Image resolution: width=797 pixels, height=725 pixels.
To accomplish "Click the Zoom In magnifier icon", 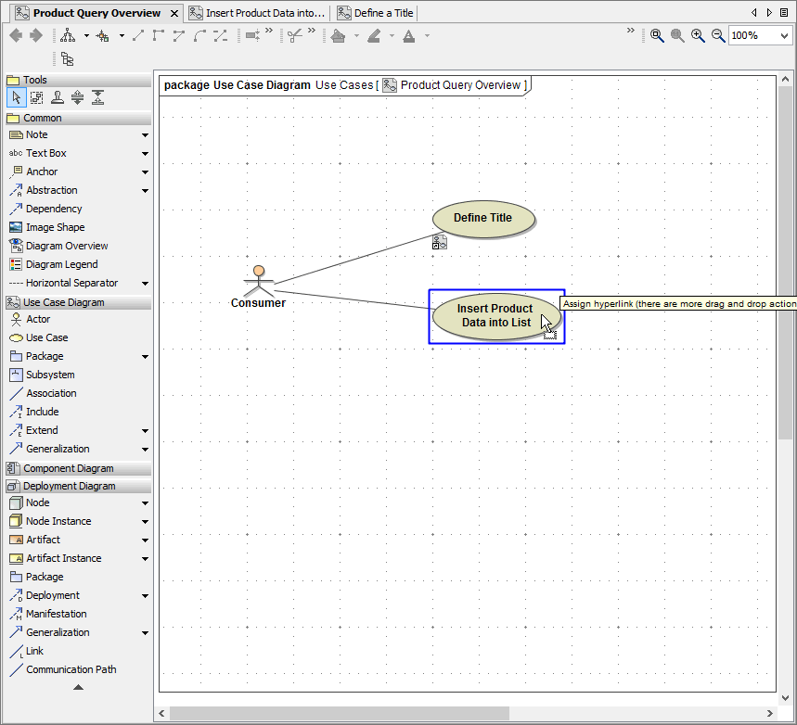I will 697,35.
